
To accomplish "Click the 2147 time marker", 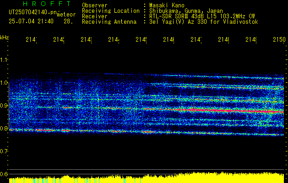I will pyautogui.click(x=196, y=39).
